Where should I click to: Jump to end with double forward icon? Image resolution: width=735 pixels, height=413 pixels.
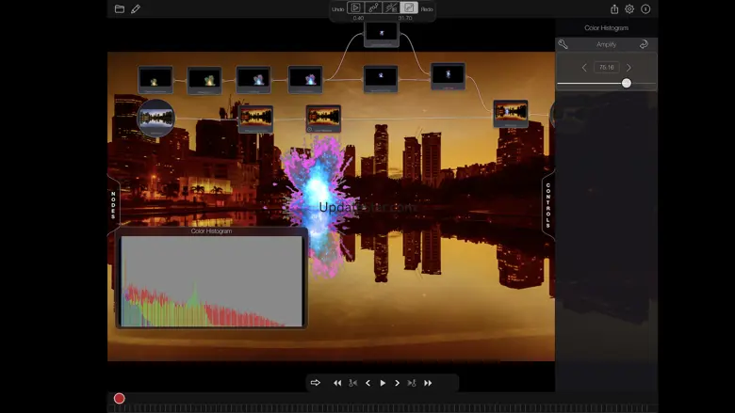point(428,383)
